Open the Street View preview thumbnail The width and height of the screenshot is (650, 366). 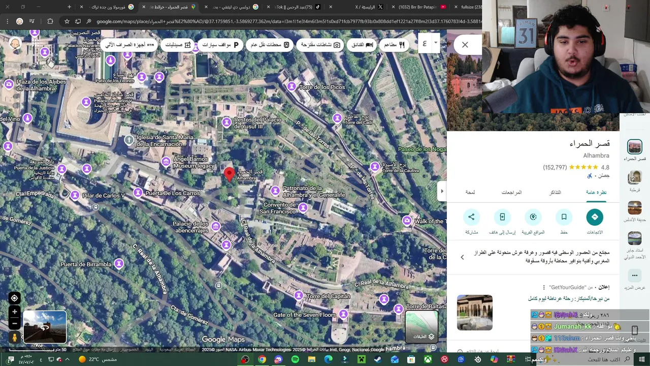(45, 327)
